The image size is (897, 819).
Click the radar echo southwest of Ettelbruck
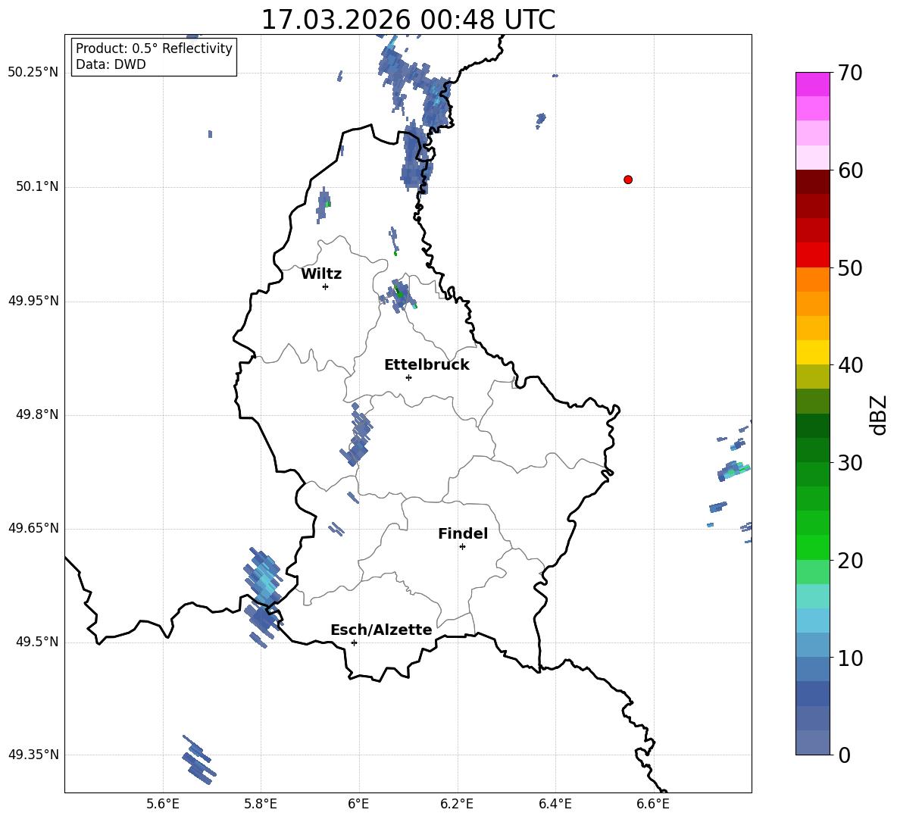tap(358, 435)
